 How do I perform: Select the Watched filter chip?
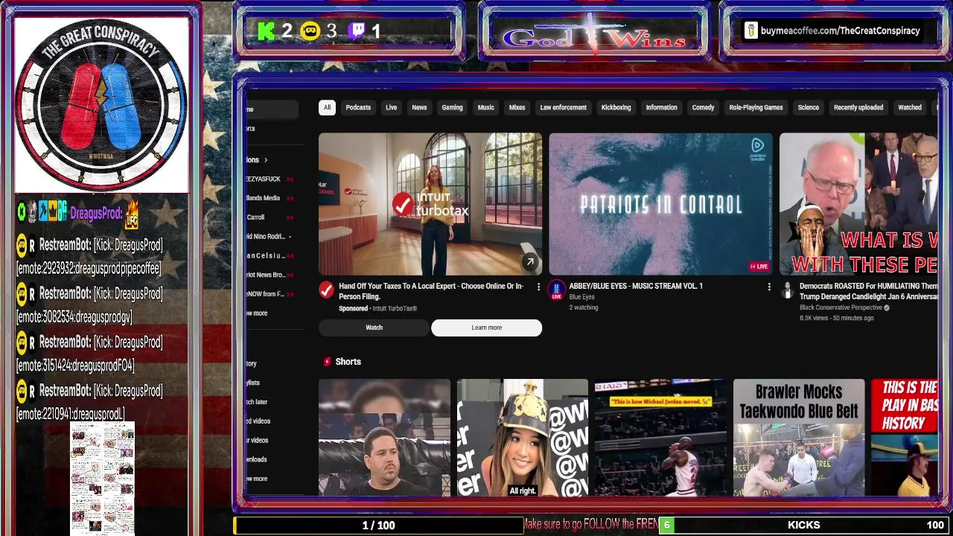pos(909,107)
